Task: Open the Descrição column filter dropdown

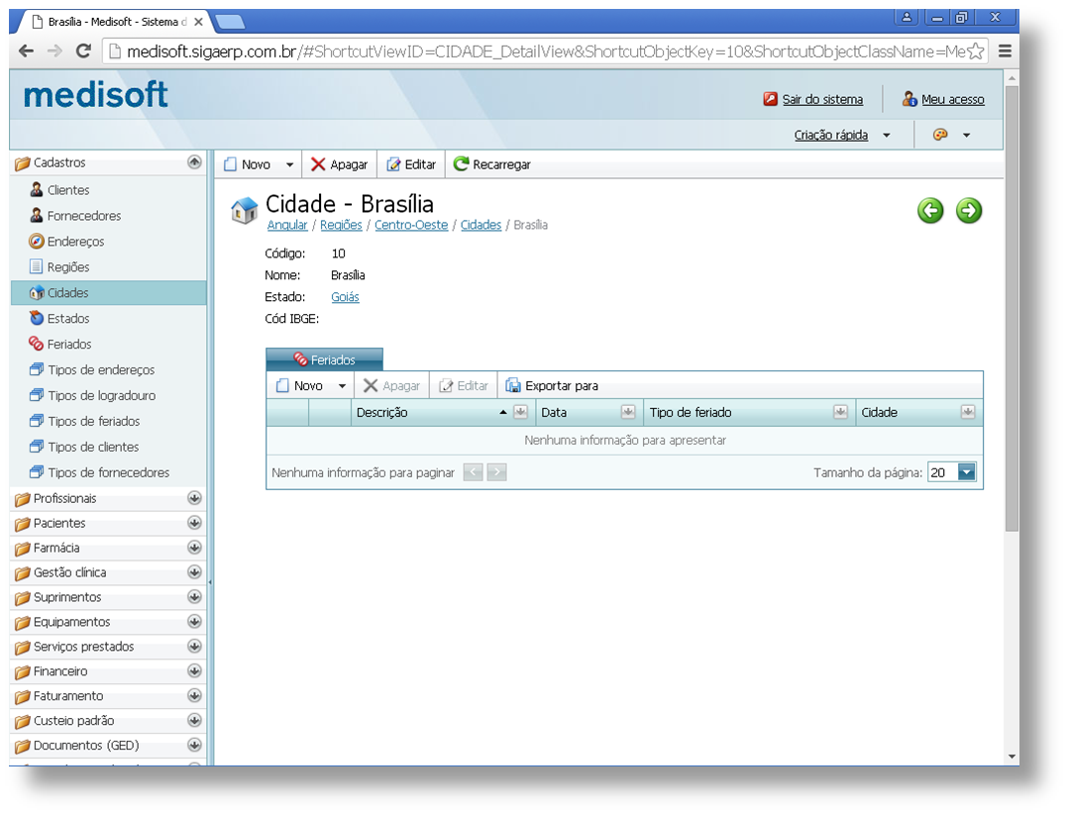Action: (520, 412)
